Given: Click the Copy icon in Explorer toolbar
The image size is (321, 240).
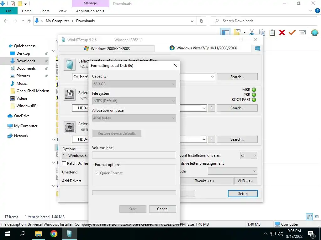Looking at the screenshot, I should [x=262, y=32].
